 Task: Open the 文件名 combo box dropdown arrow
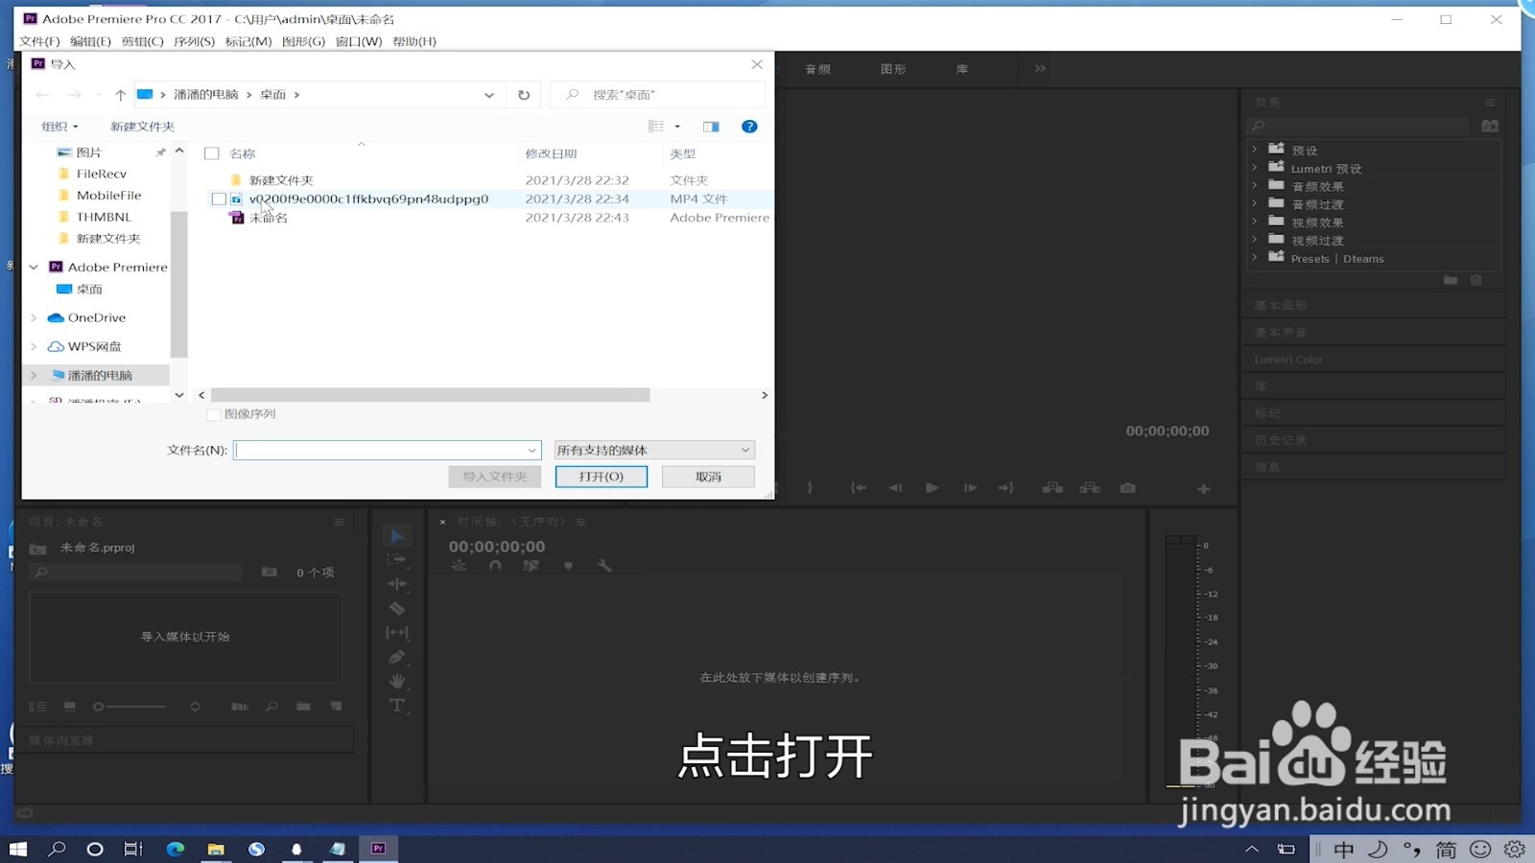pos(531,450)
